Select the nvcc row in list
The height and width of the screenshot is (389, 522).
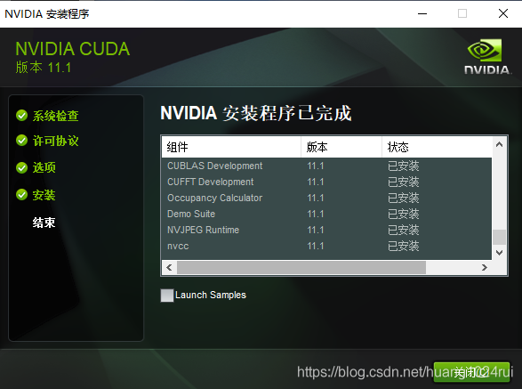tap(326, 246)
